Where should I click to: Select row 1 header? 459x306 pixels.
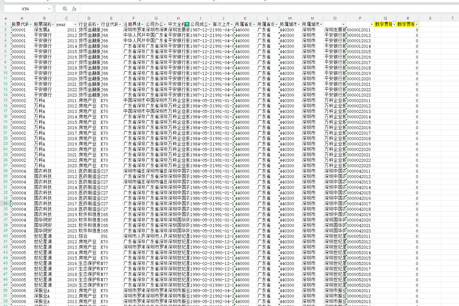[x=5, y=24]
